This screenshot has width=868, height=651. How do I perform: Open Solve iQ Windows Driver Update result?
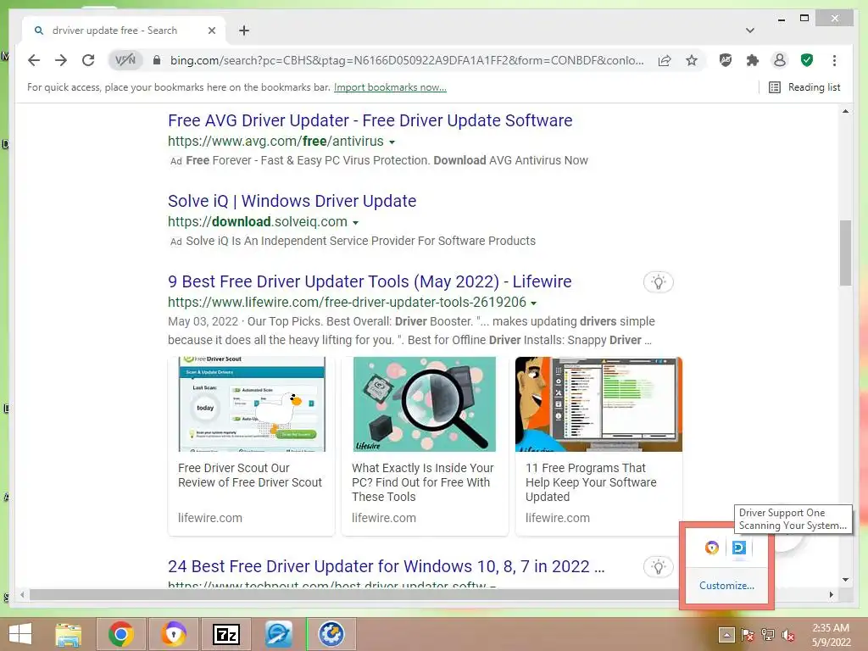pos(292,201)
